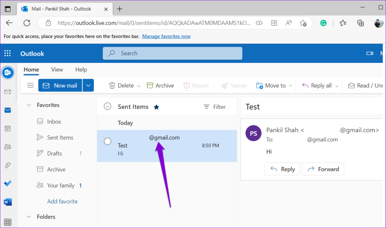Viewport: 386px width, 228px height.
Task: Open the Calendar from the left sidebar
Action: click(x=8, y=128)
